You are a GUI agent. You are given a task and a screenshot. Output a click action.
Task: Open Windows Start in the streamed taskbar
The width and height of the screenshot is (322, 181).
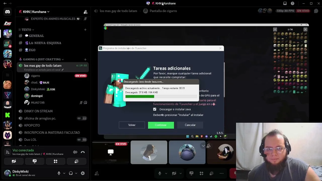coord(188,137)
